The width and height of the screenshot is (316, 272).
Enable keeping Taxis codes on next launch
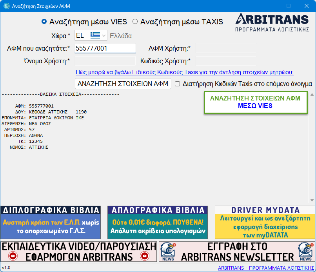pos(177,84)
